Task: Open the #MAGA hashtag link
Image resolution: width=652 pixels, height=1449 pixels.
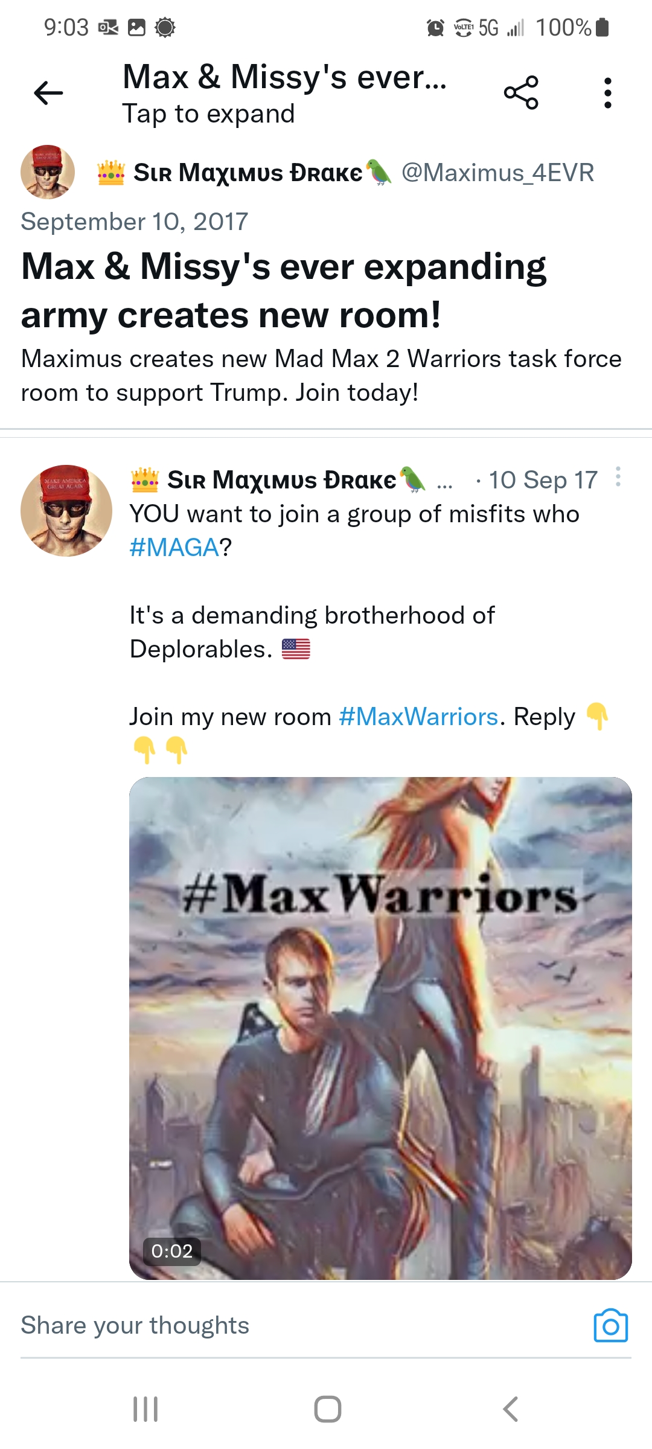Action: tap(174, 548)
